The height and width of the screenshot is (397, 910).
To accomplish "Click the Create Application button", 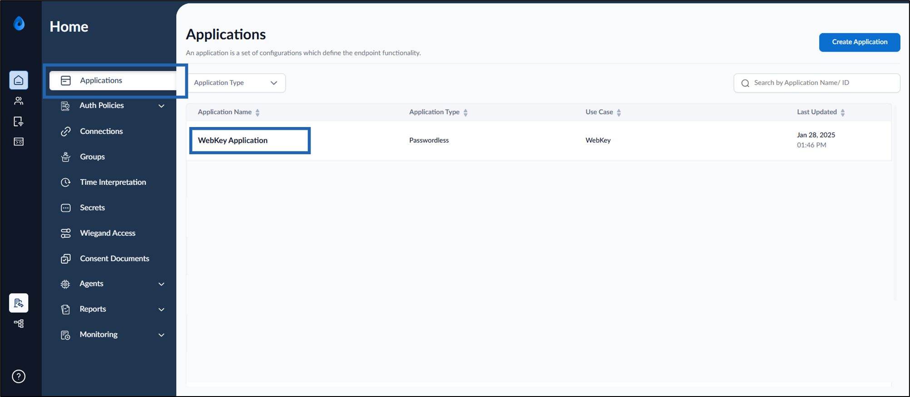I will 859,42.
